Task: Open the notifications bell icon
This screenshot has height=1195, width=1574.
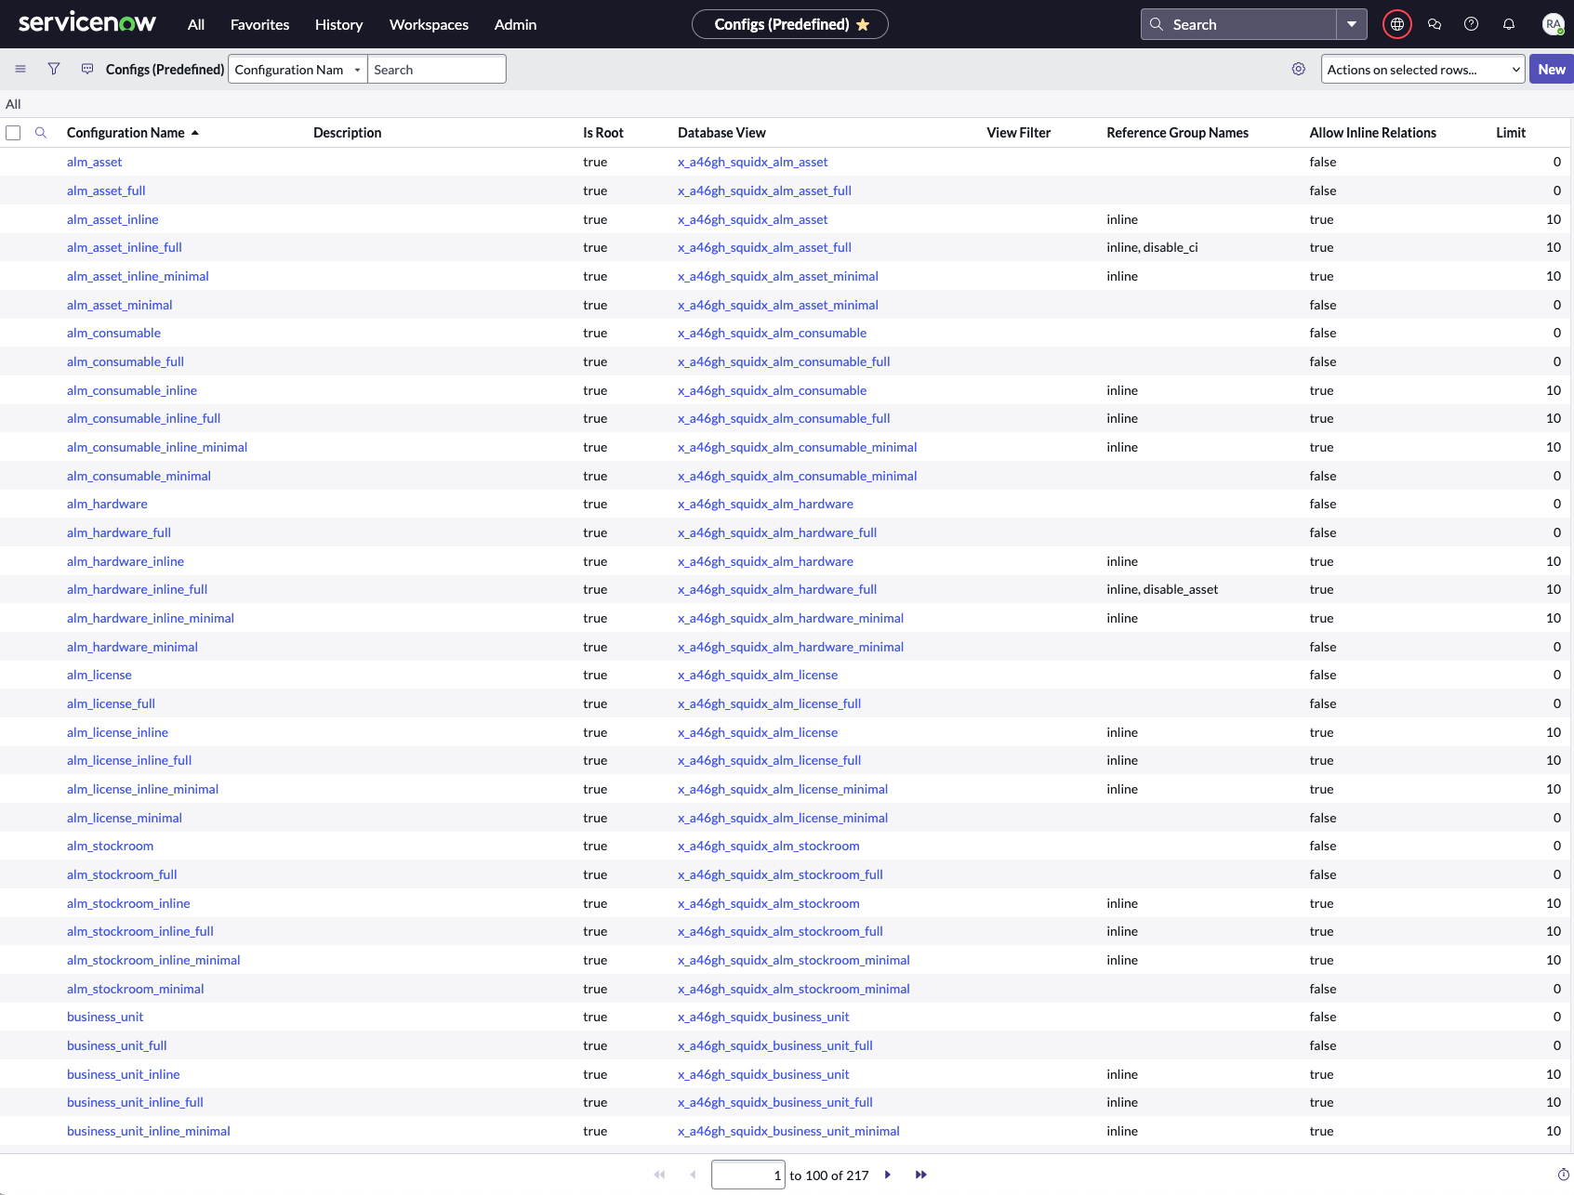Action: [1508, 24]
